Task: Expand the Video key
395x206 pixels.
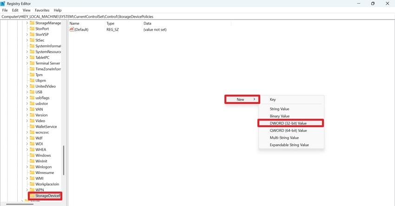Action: tap(27, 121)
